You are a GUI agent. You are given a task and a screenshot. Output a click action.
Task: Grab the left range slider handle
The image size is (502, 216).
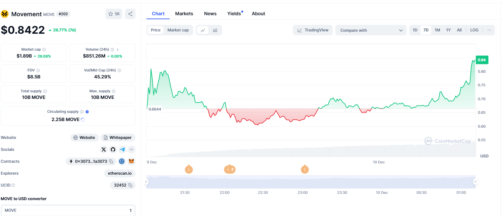146,182
